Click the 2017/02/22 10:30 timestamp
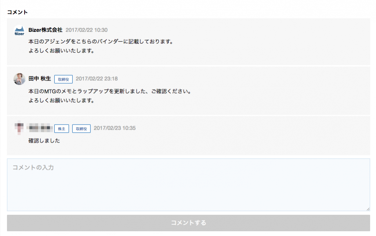Image resolution: width=376 pixels, height=236 pixels. 87,30
